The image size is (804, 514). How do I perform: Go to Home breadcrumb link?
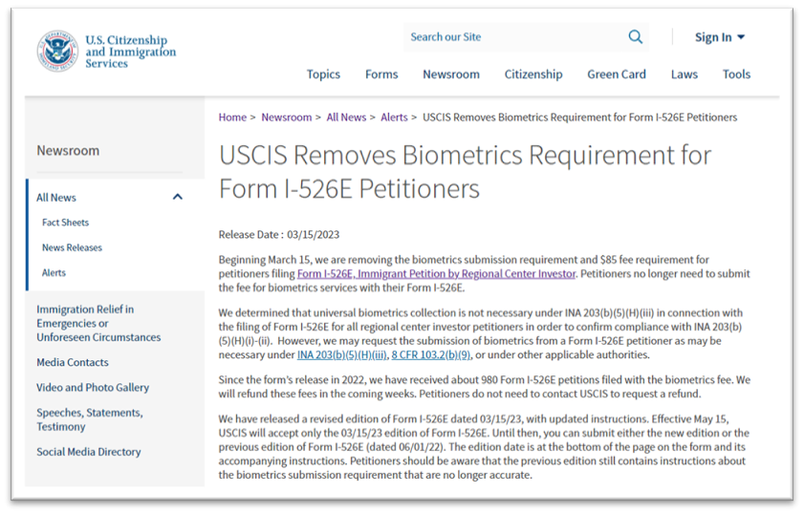click(x=232, y=118)
